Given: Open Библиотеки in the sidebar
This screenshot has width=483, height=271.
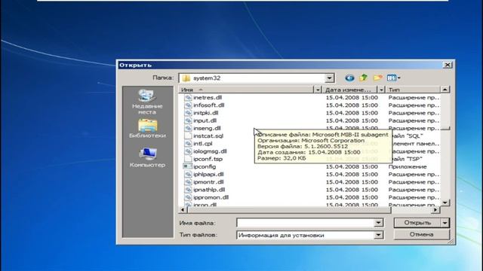Looking at the screenshot, I should coord(147,129).
